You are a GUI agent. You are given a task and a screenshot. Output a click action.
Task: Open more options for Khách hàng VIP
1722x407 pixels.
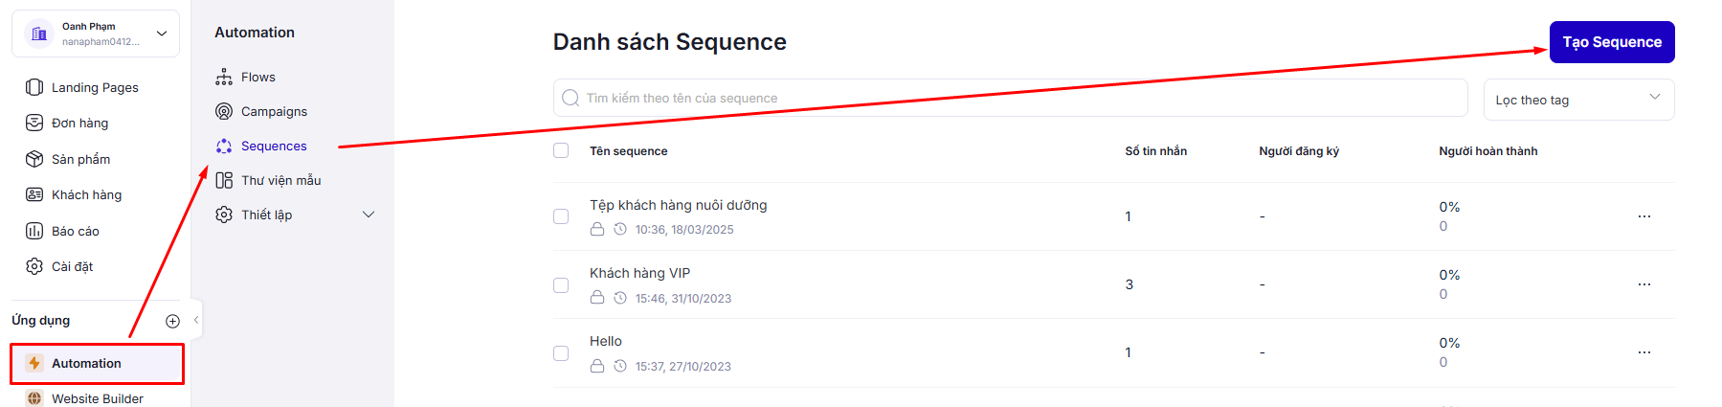coord(1644,284)
